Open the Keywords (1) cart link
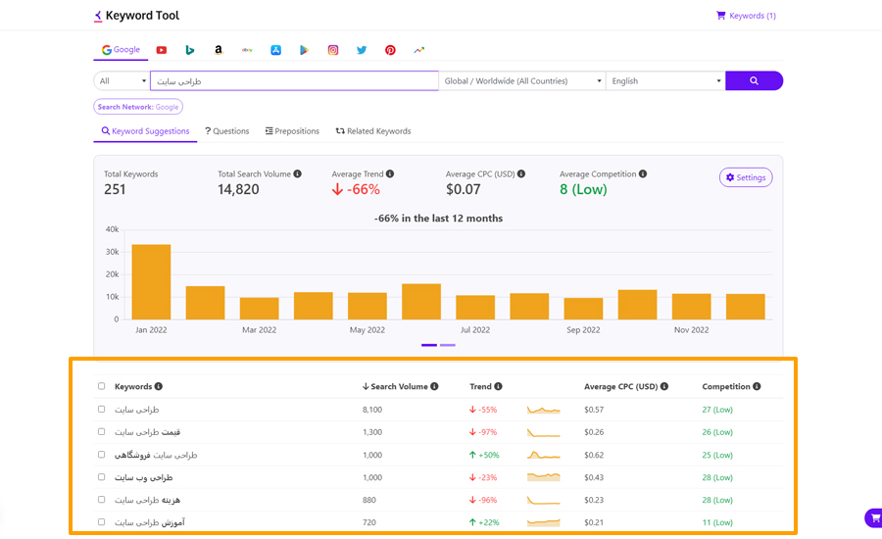Viewport: 882px width, 539px height. (x=746, y=16)
